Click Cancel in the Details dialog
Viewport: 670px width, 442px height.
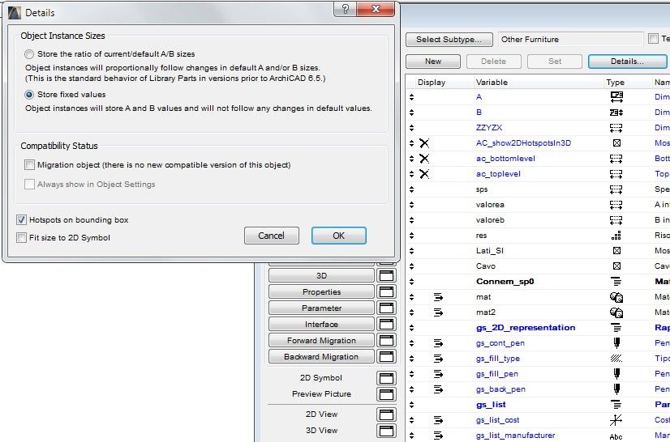[272, 236]
